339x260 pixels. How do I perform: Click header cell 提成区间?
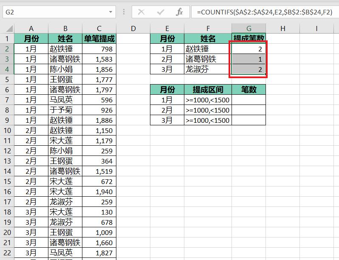point(208,90)
